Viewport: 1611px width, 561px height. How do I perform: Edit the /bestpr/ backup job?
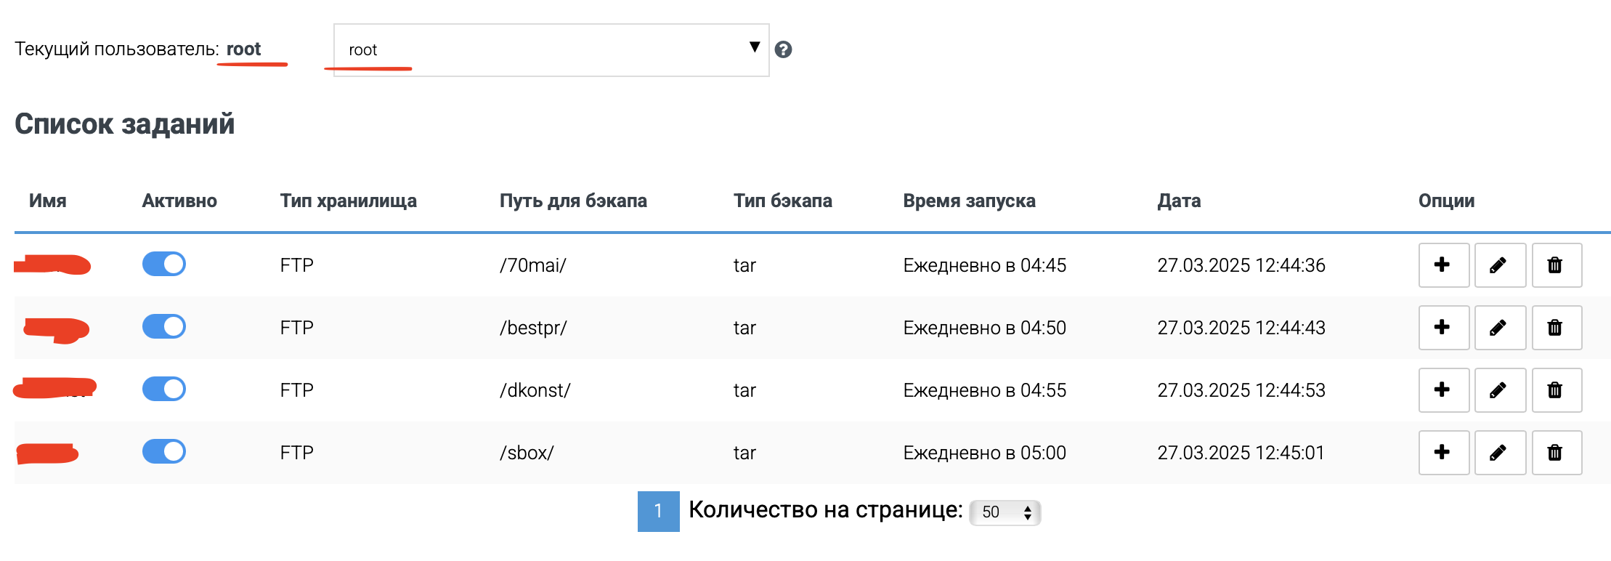click(x=1501, y=328)
